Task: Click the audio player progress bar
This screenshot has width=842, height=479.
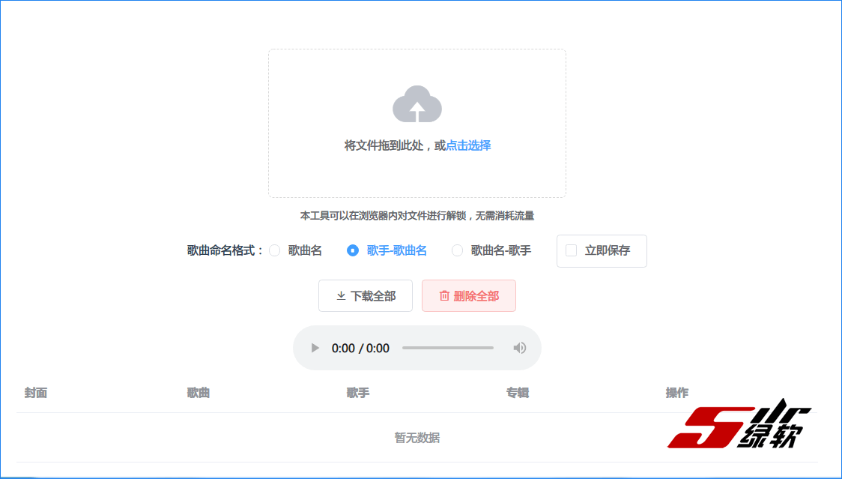Action: (447, 348)
